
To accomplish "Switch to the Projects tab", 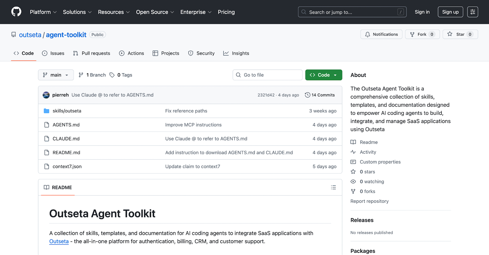I will [166, 53].
